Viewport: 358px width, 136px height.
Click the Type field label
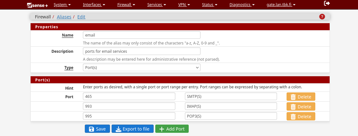click(69, 68)
